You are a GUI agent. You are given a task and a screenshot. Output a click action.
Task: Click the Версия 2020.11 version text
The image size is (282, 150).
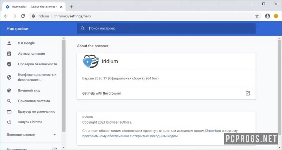(x=120, y=78)
